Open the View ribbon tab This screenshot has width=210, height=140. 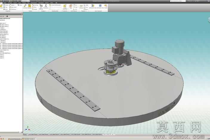point(28,3)
